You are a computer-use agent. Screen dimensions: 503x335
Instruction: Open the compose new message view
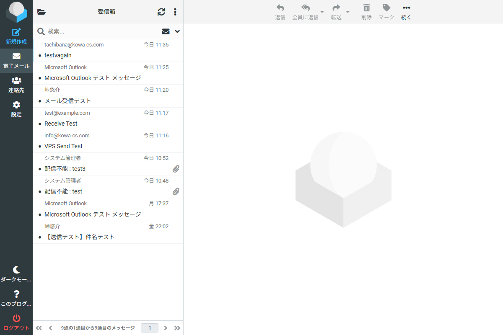tap(16, 36)
